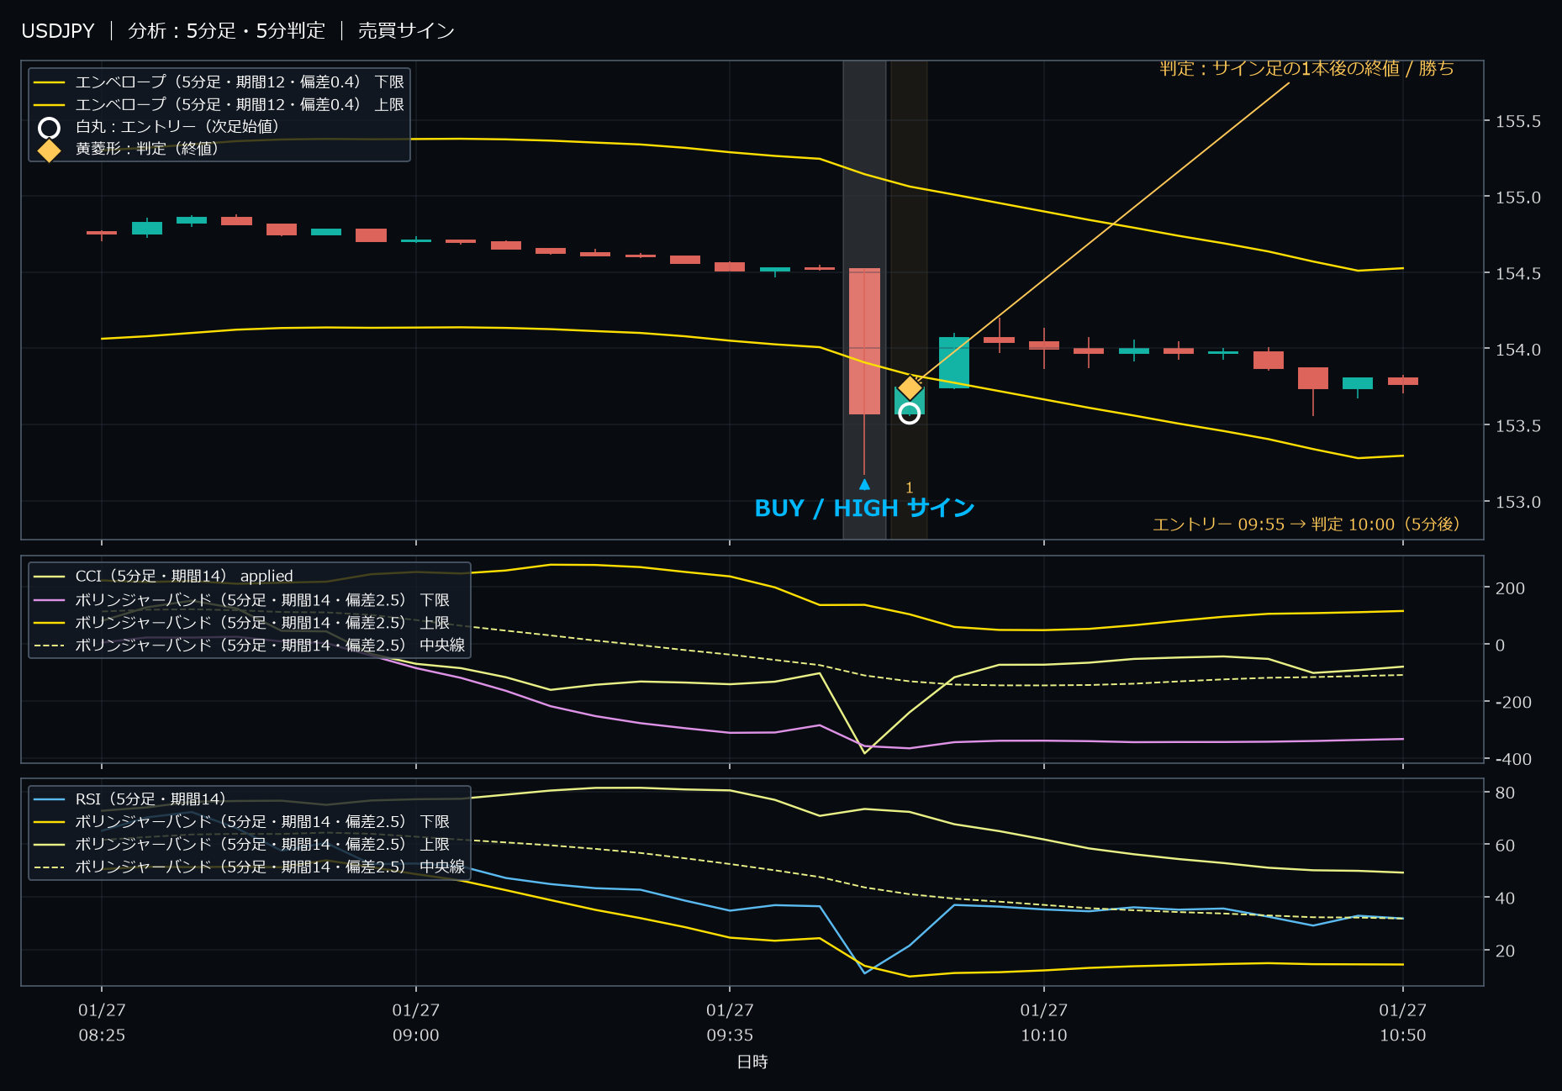Click the '白丸：エントリー（次足始値）' legend entry
Image resolution: width=1562 pixels, height=1091 pixels.
coord(159,127)
